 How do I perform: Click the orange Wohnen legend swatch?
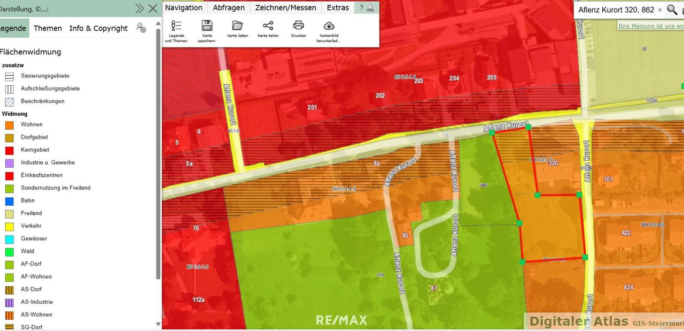pos(9,125)
